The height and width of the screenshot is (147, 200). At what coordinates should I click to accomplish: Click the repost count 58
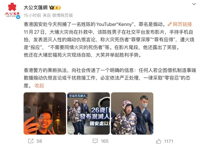click(39, 141)
